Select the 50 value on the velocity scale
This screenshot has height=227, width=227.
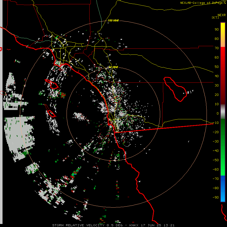tap(217, 67)
